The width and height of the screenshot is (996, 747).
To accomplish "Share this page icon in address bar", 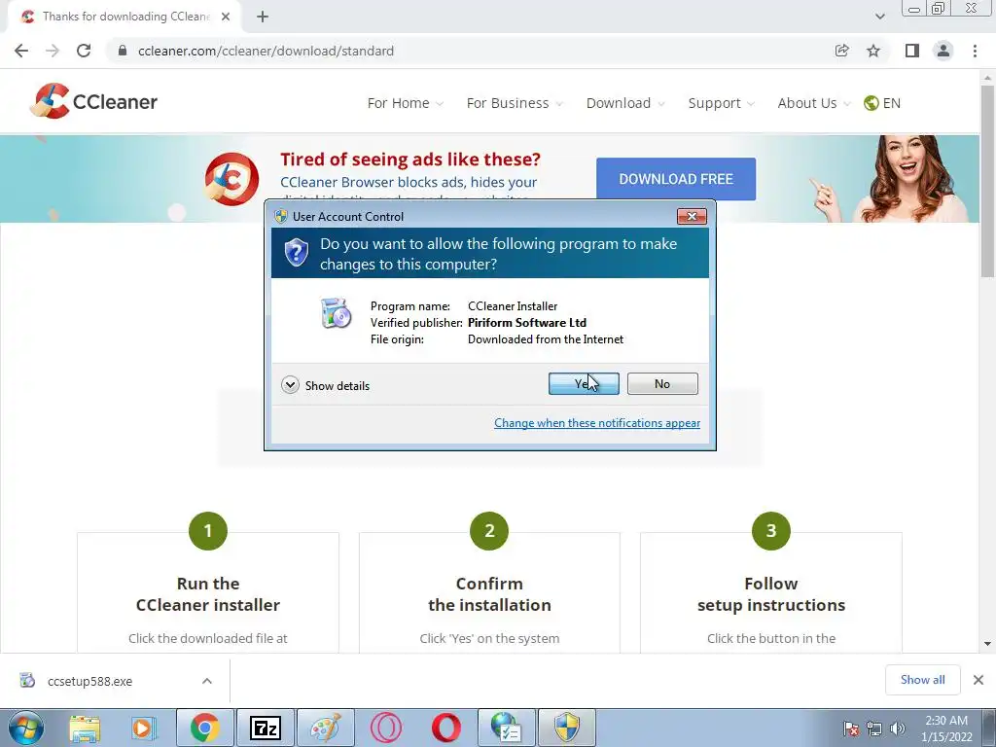I will click(x=841, y=51).
